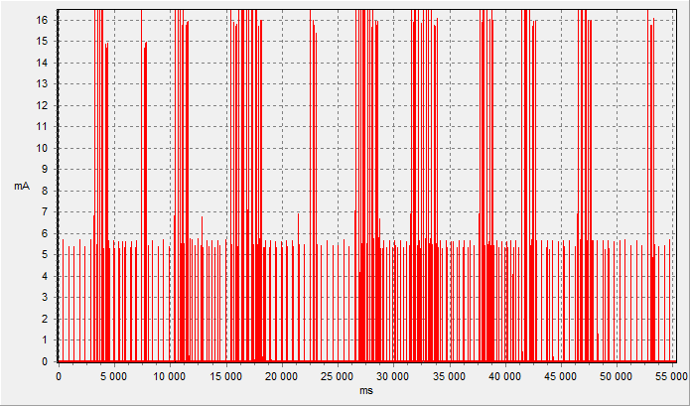Image resolution: width=690 pixels, height=406 pixels.
Task: Click the 'mA' y-axis unit label
Action: pyautogui.click(x=21, y=186)
